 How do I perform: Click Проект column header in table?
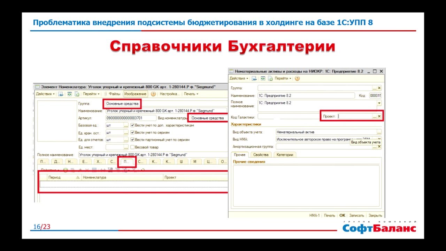click(x=195, y=177)
